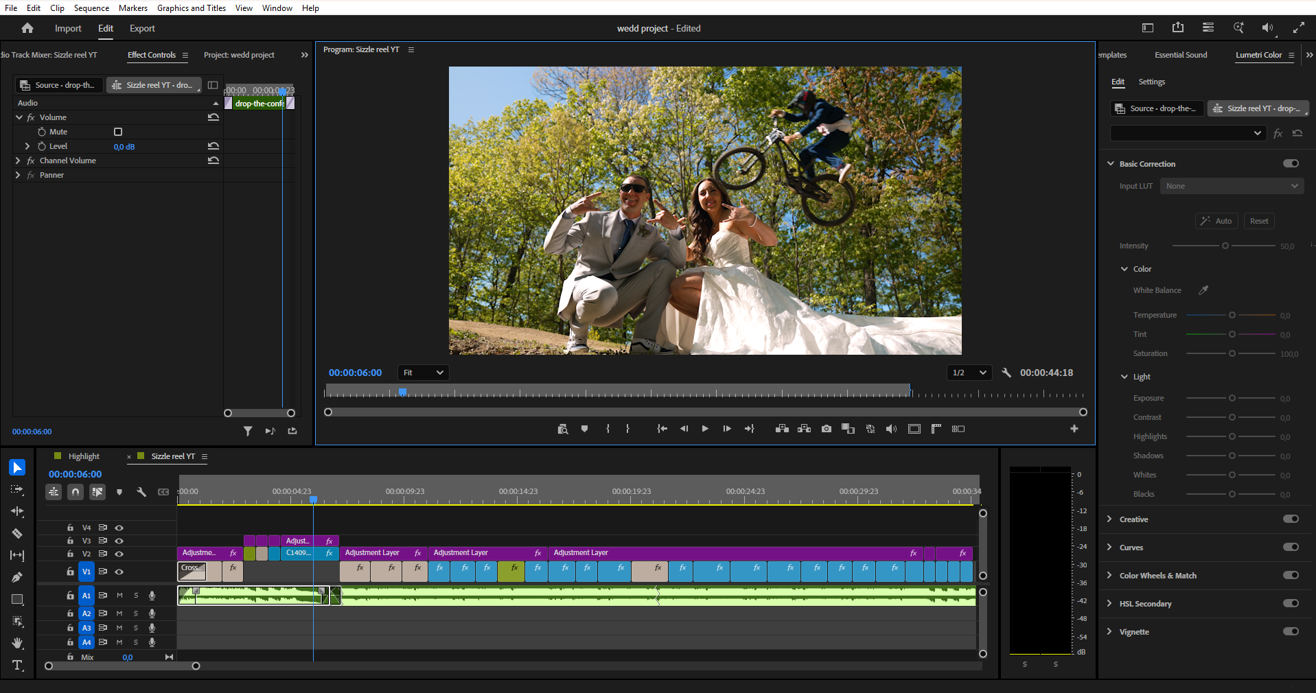
Task: Expand the Creative section
Action: pos(1109,519)
